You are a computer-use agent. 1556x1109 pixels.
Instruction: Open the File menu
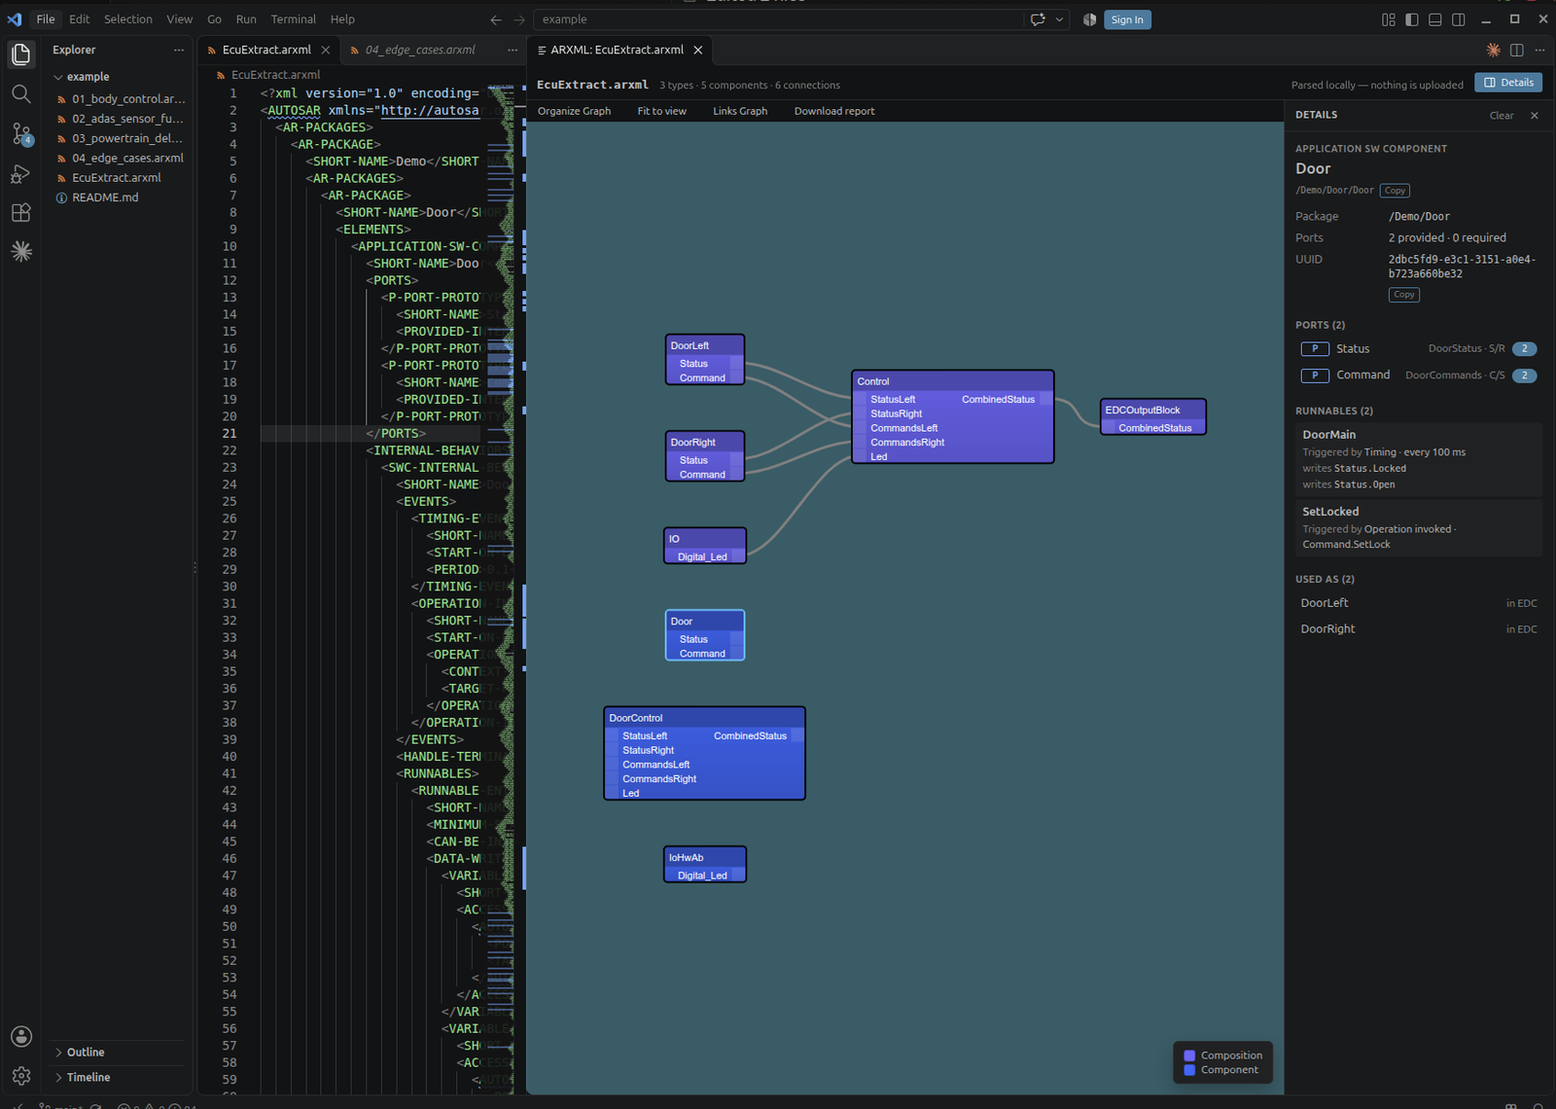46,19
